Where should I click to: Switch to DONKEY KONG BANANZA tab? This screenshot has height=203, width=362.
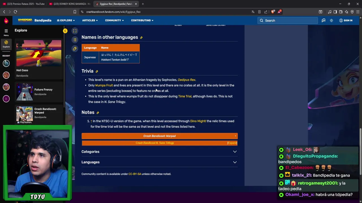70,4
